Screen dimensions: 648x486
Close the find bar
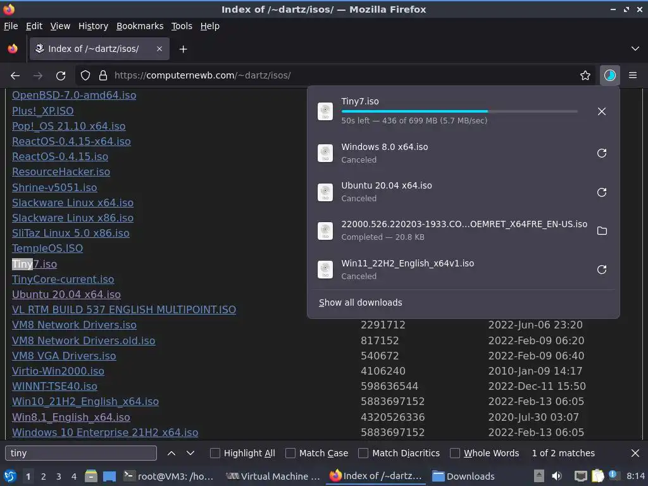(635, 453)
